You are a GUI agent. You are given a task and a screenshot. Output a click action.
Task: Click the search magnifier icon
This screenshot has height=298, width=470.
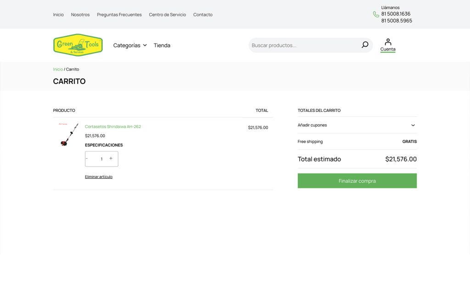tap(364, 44)
